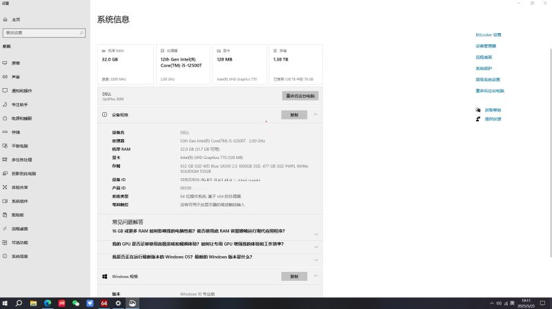Click the 机带 RAM 32.0 GB card
Screen dimensions: 552x309
[126, 64]
